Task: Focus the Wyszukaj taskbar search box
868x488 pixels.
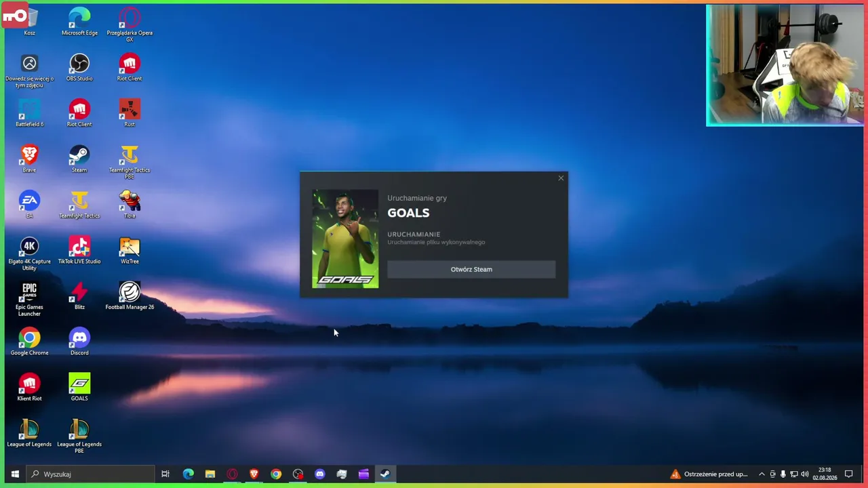Action: tap(90, 474)
